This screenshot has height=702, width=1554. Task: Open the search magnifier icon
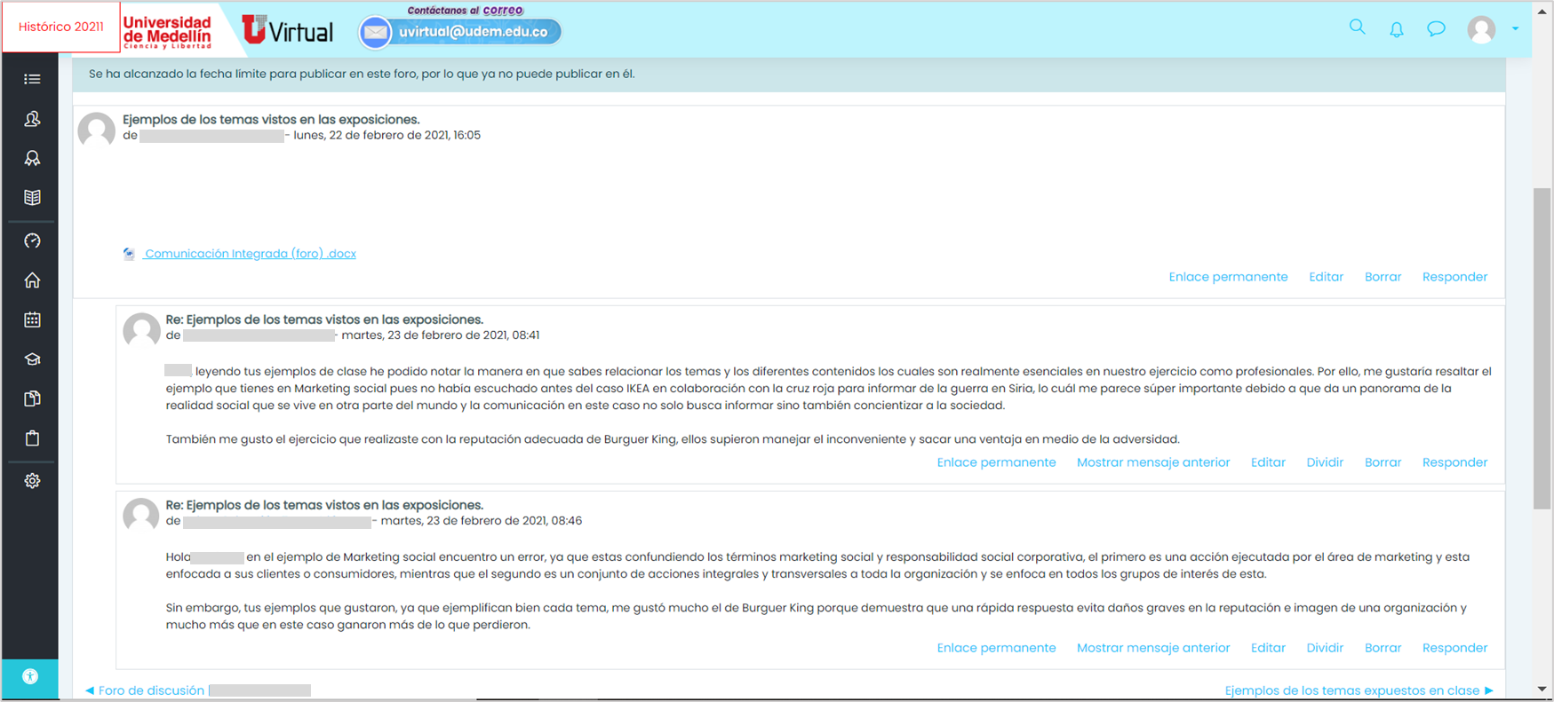[x=1357, y=28]
